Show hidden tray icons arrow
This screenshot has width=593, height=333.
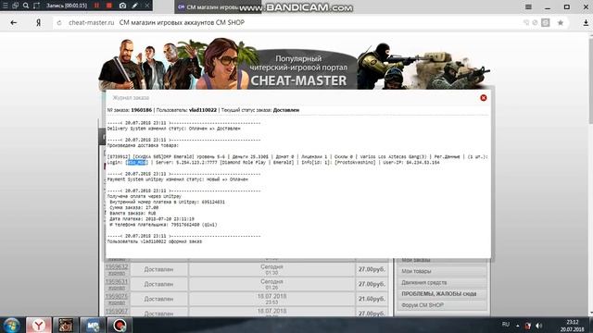click(517, 326)
